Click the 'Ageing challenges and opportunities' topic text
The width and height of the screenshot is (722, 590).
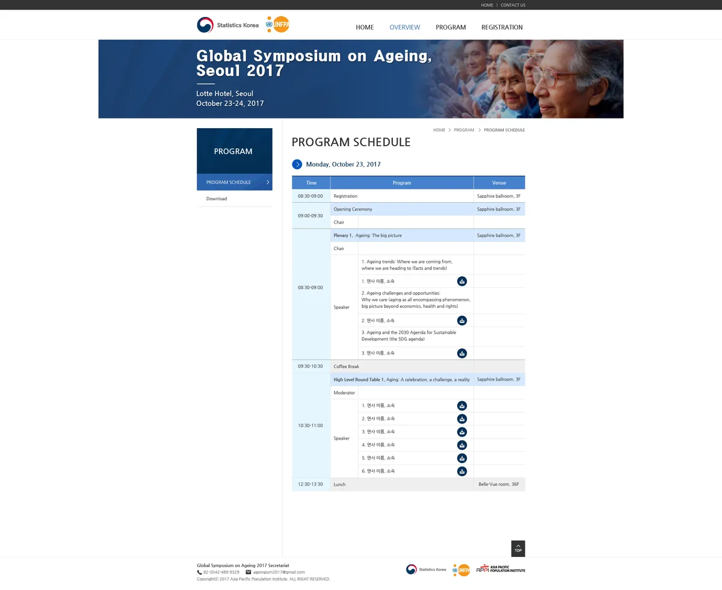point(416,300)
